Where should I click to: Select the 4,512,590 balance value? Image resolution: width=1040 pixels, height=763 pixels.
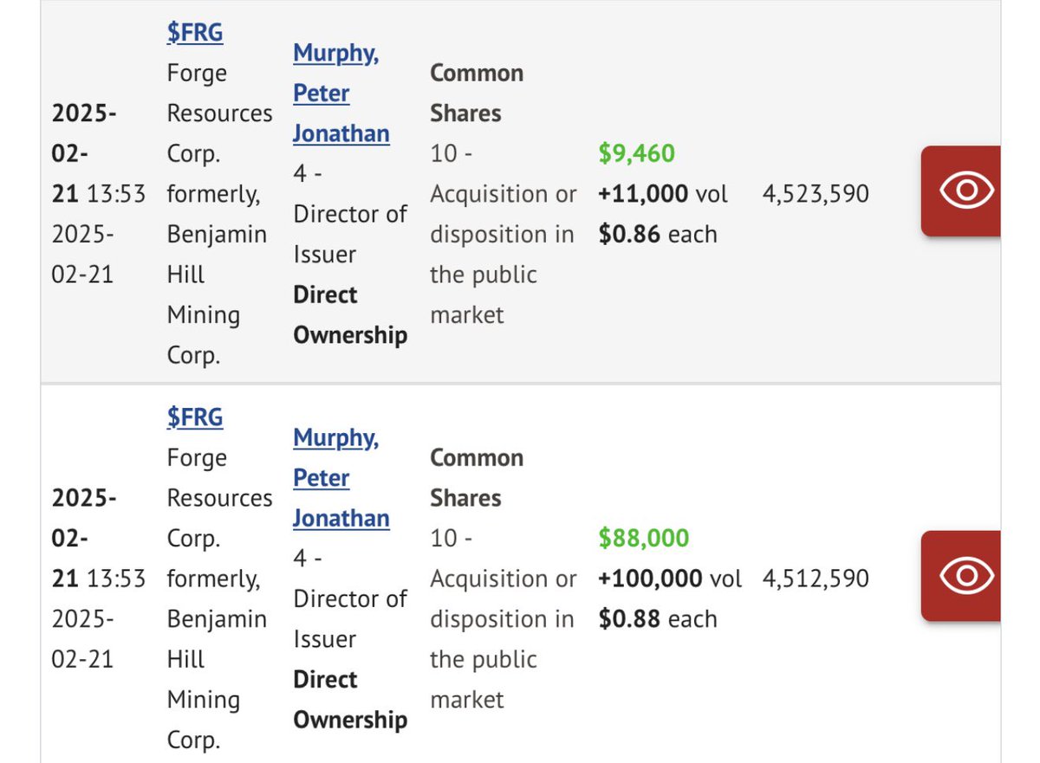tap(816, 579)
